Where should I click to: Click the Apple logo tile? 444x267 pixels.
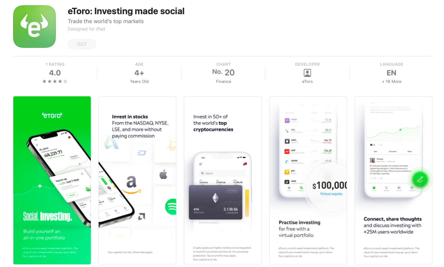(x=163, y=175)
